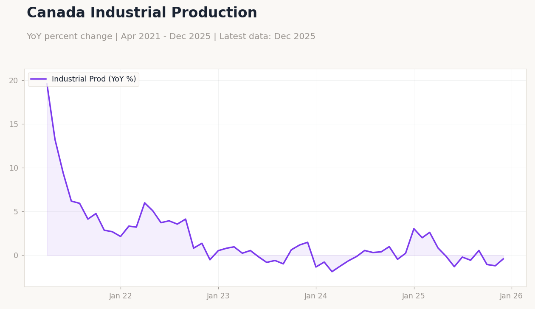
Task: Click the subtitle showing date range
Action: click(x=171, y=36)
